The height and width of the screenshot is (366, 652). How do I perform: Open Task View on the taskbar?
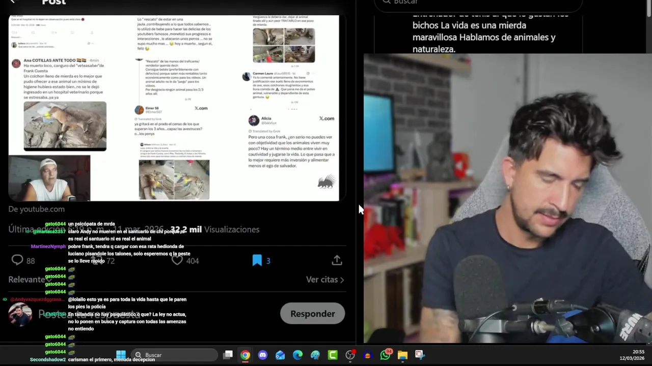coord(228,355)
